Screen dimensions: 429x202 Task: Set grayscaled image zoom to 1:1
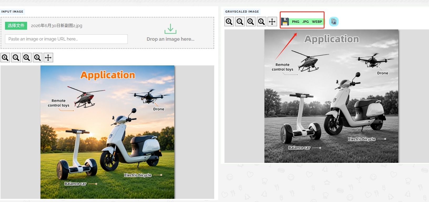click(x=262, y=22)
